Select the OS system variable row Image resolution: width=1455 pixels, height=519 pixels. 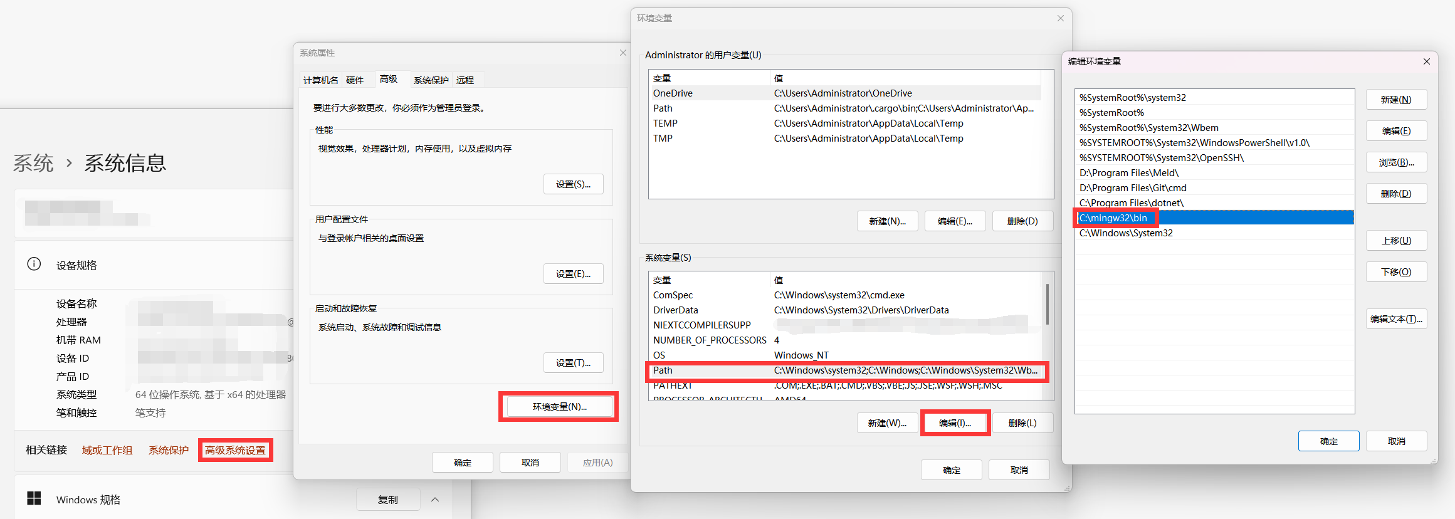(x=844, y=355)
